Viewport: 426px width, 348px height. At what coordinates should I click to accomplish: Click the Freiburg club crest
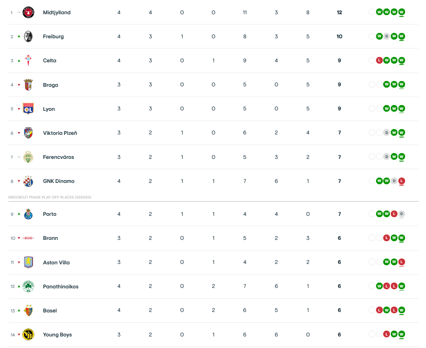28,36
